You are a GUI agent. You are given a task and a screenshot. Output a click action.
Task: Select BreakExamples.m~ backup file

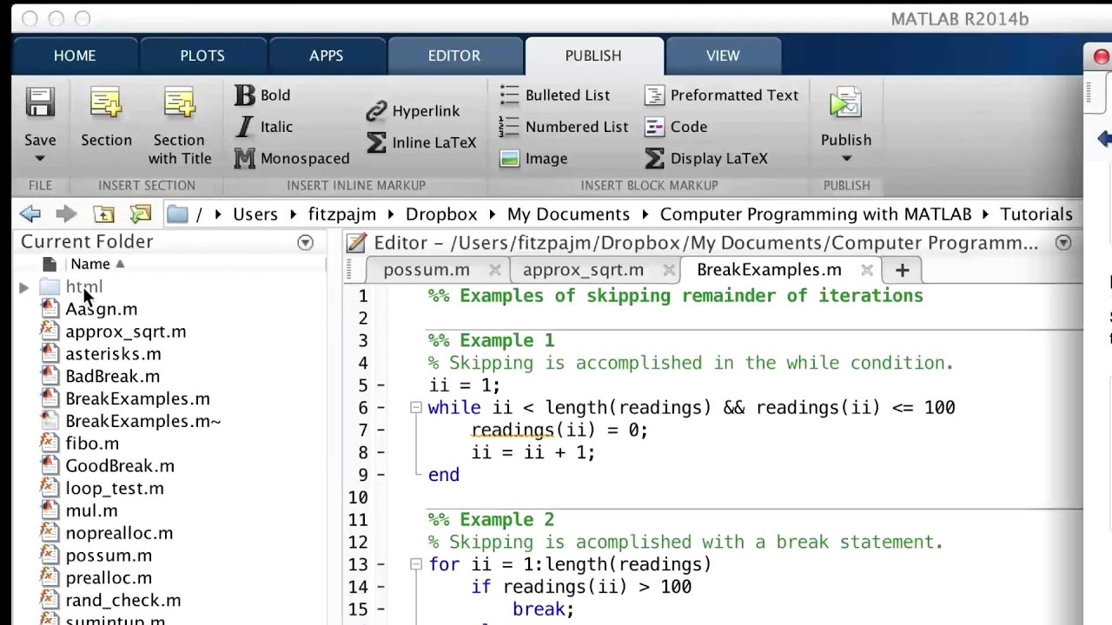[x=143, y=422]
